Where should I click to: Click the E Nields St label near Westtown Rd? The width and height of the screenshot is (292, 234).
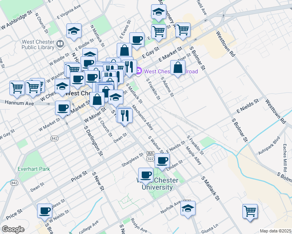[247, 106]
